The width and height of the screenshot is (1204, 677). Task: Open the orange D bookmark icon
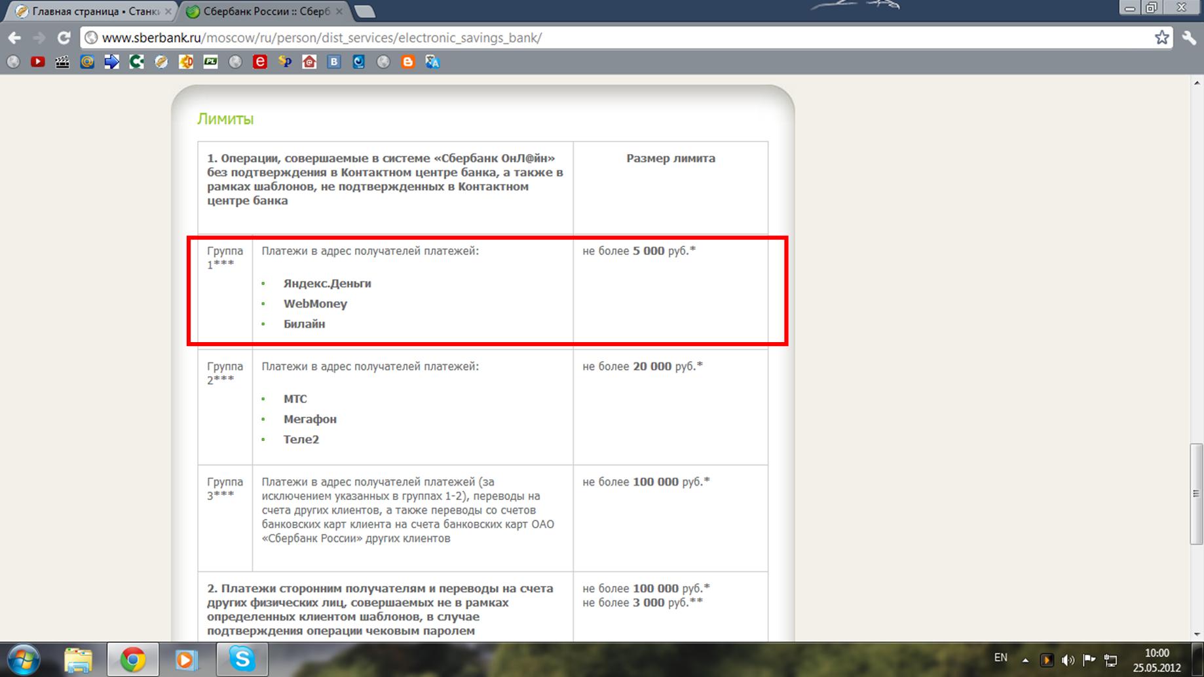[x=186, y=62]
